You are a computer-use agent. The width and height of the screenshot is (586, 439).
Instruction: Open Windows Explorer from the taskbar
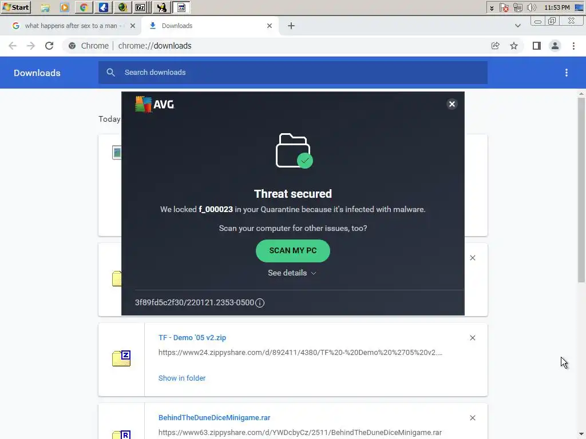(45, 7)
